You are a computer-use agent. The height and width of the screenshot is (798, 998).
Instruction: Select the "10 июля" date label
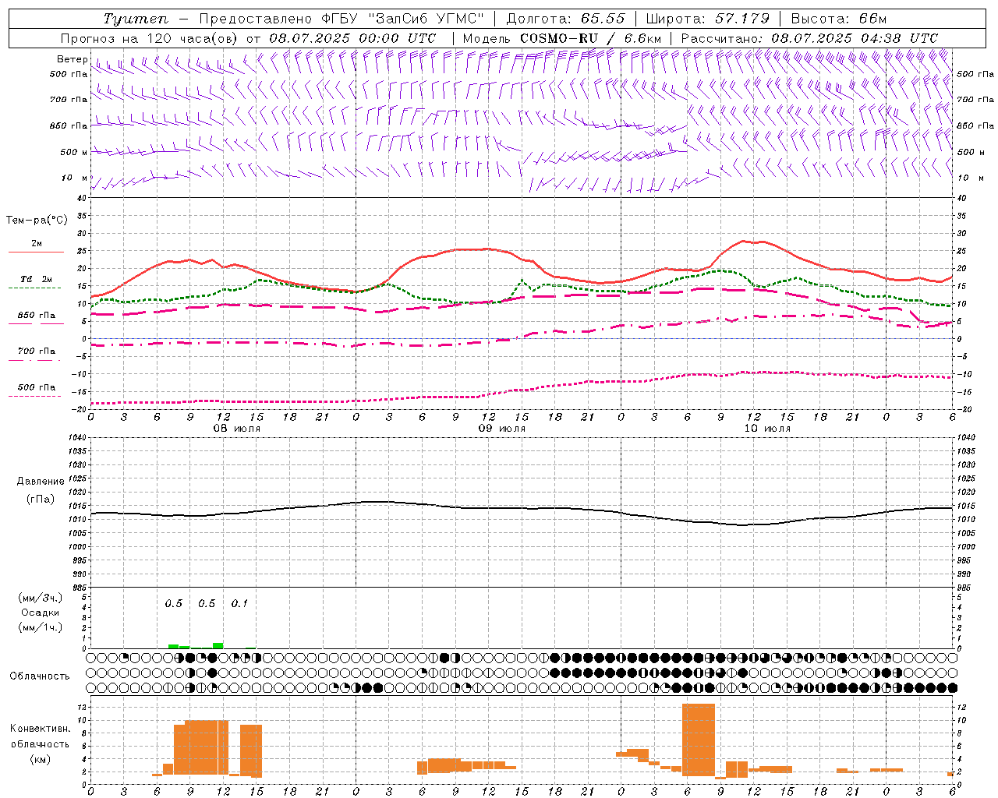click(x=767, y=429)
